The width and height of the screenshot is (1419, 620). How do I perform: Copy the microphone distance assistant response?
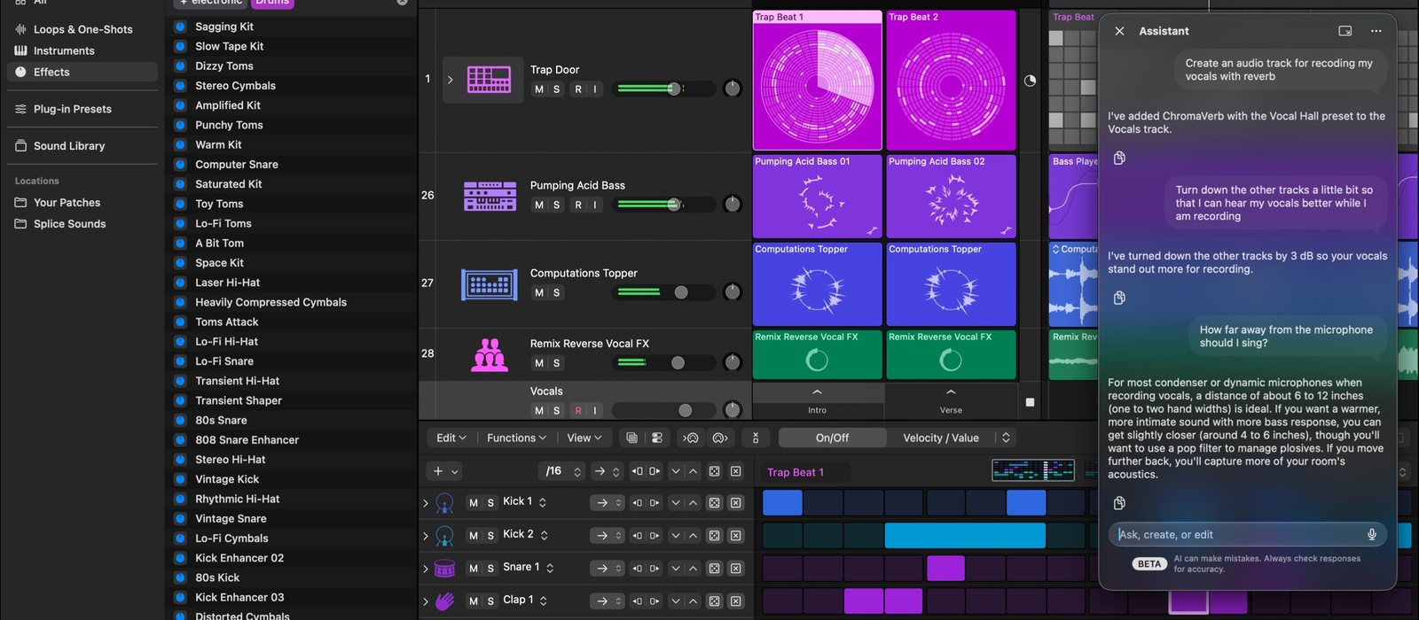point(1119,503)
